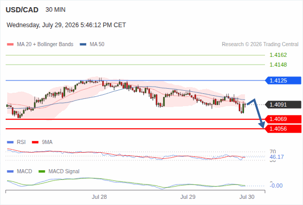Click the blue downward forecast arrow

tap(257, 113)
